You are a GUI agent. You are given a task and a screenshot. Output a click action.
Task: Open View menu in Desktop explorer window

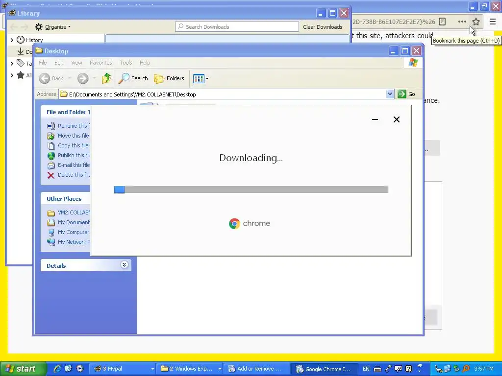click(76, 63)
